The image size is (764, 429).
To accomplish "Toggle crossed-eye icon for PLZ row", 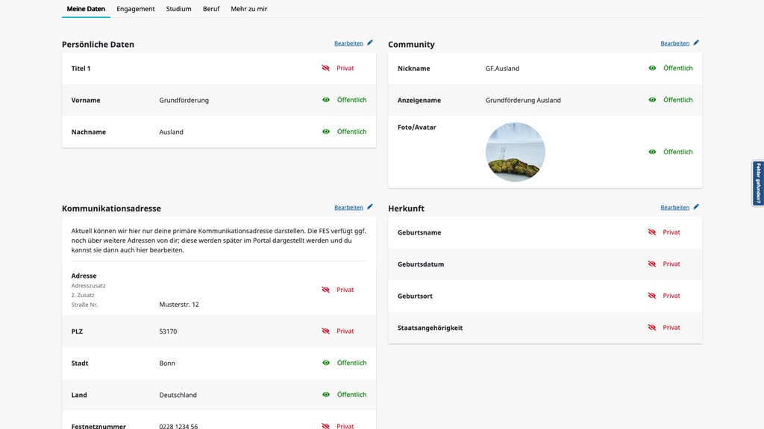I will click(325, 331).
